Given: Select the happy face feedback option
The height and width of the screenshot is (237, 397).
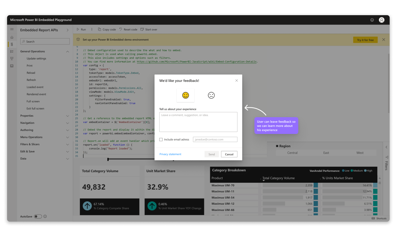Looking at the screenshot, I should click(186, 95).
